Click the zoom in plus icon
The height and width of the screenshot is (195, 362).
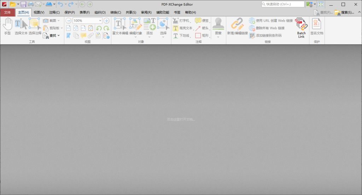106,21
